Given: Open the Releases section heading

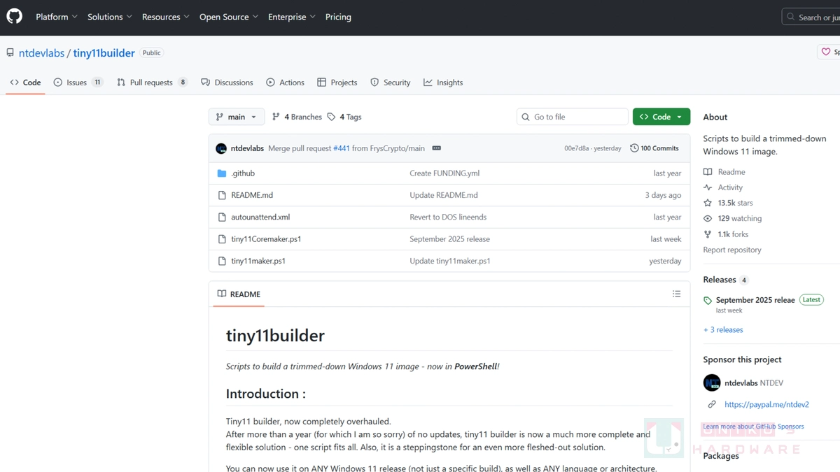Looking at the screenshot, I should 720,280.
